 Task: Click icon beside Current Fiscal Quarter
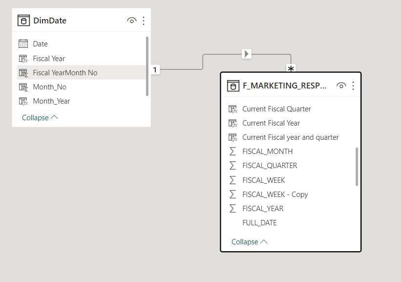point(232,109)
